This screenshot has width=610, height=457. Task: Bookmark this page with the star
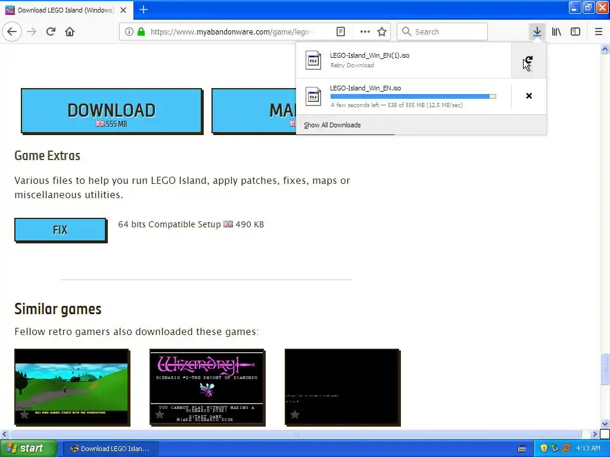pyautogui.click(x=382, y=32)
